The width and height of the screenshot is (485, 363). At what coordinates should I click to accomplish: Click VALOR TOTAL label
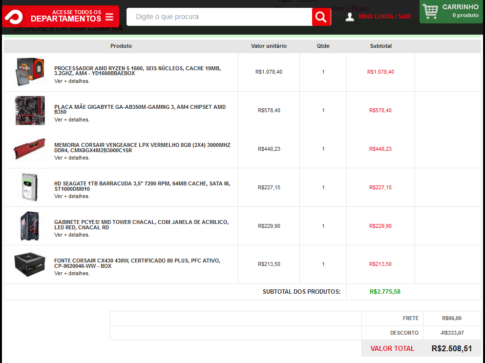click(x=392, y=348)
